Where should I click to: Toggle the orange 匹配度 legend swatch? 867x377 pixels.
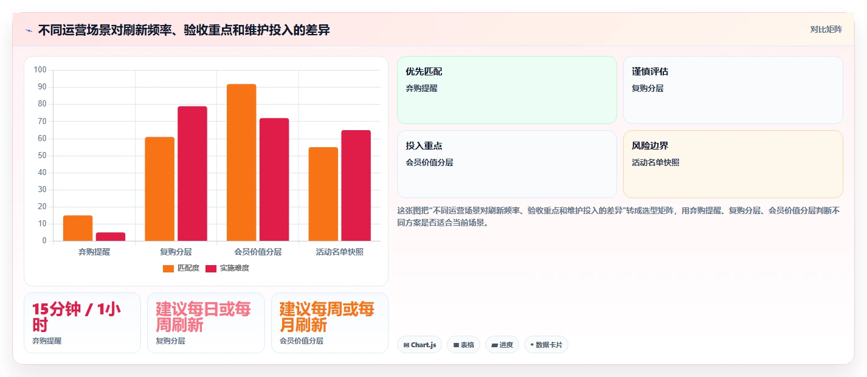tap(168, 268)
